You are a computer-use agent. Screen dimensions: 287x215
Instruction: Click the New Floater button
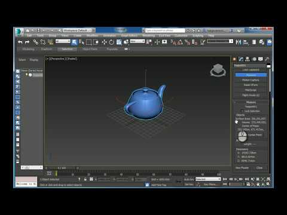point(242,168)
